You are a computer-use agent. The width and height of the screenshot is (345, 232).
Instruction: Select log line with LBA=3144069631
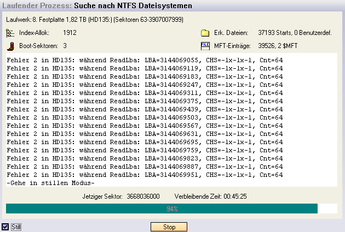tap(145, 134)
